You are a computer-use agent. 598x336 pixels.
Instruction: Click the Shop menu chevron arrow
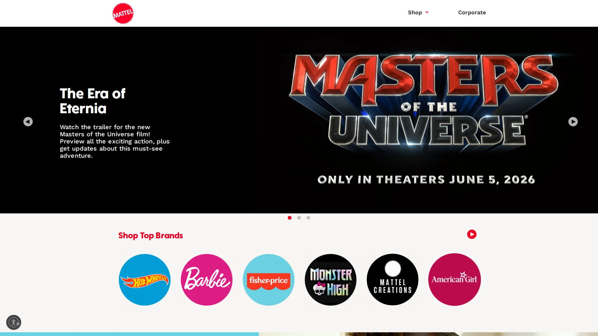pyautogui.click(x=427, y=12)
